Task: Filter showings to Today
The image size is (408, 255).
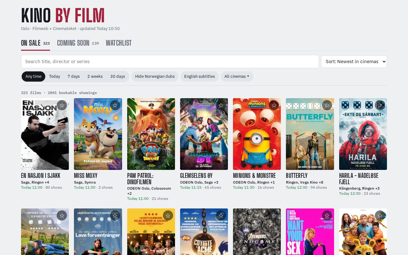Action: pos(55,76)
